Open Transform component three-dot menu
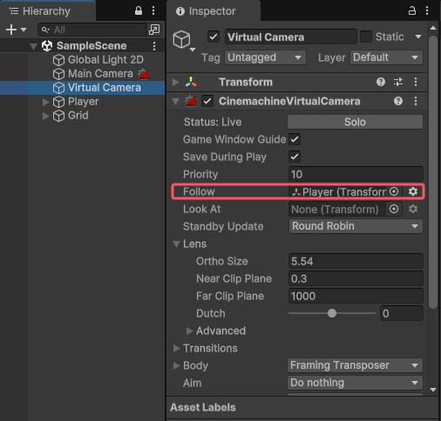 point(416,82)
